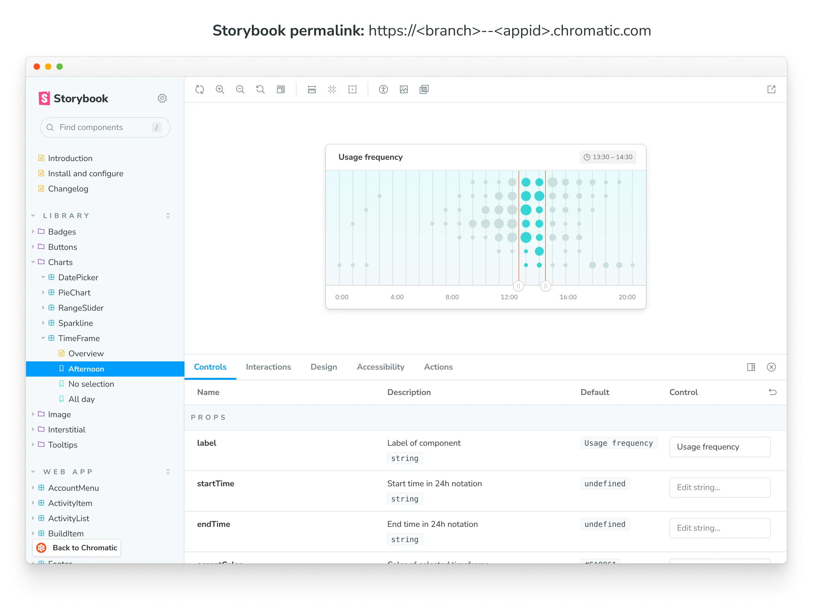Expand the RangeSlider component
The image size is (838, 608).
[x=81, y=307]
